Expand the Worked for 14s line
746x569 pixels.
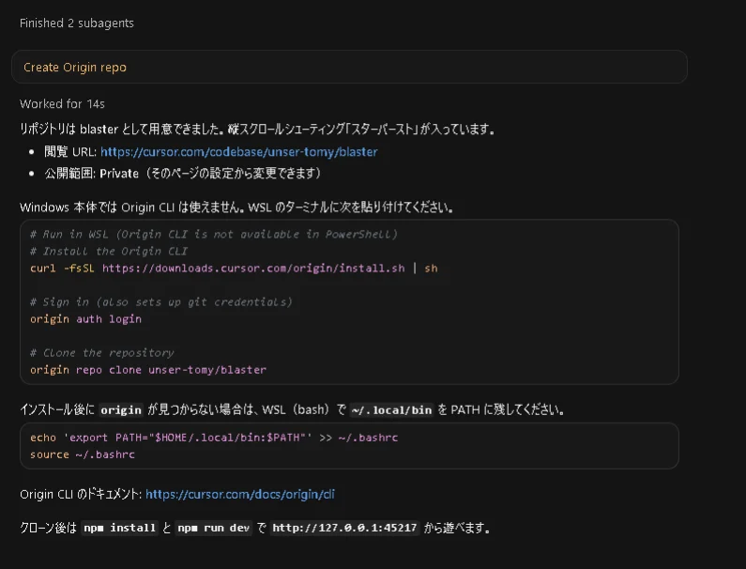[62, 104]
